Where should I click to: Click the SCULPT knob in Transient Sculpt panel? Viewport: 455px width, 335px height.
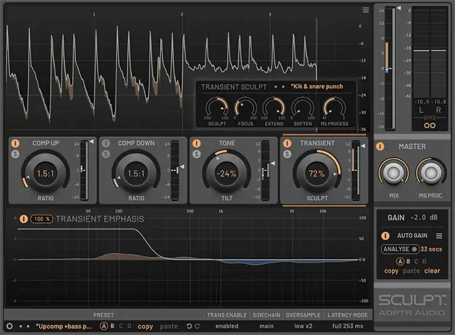pyautogui.click(x=217, y=108)
